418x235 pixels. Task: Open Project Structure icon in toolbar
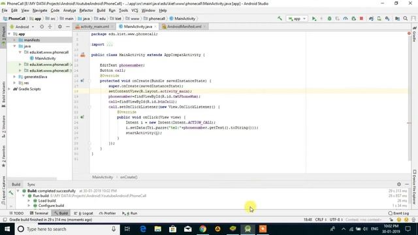(x=397, y=18)
